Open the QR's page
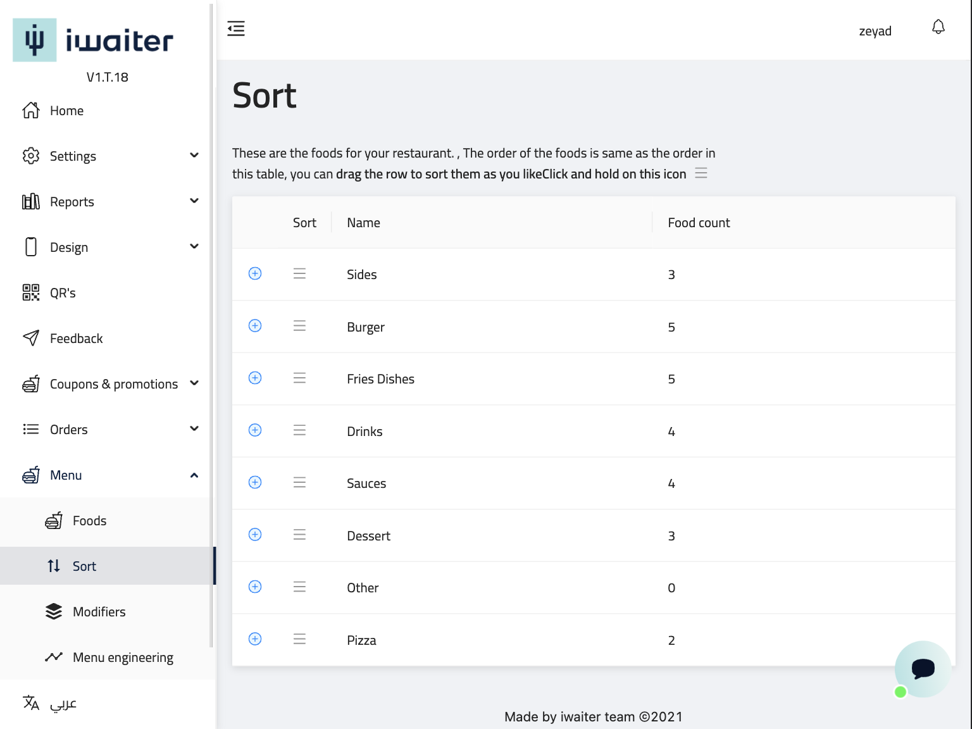The image size is (972, 729). click(63, 293)
